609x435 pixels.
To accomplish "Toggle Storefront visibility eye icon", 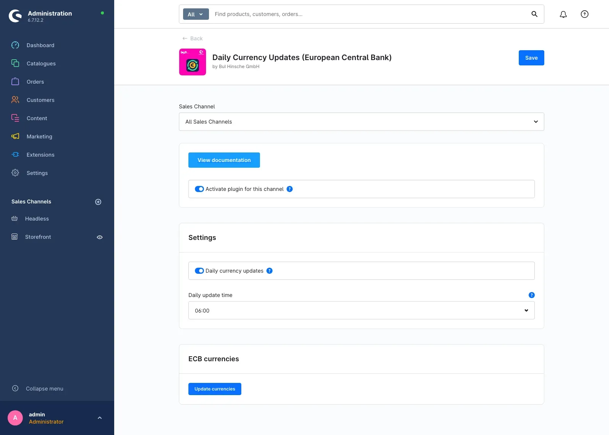I will 100,237.
